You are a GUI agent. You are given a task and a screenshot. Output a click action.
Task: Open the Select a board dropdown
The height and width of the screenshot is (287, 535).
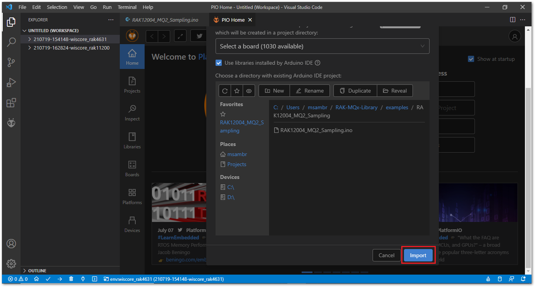322,46
